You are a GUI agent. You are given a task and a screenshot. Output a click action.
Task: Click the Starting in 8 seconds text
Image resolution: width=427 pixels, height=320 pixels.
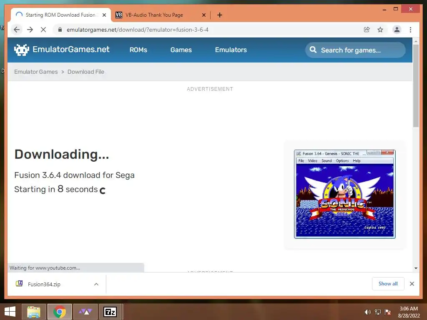coord(56,189)
